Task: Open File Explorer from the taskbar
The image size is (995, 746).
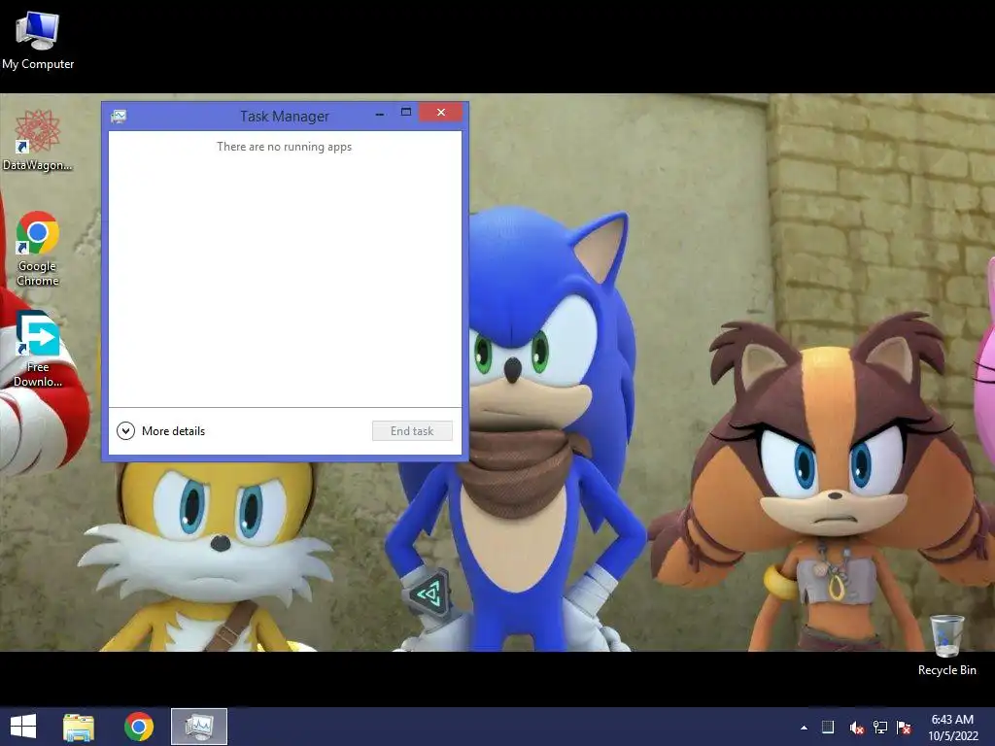Action: 79,727
